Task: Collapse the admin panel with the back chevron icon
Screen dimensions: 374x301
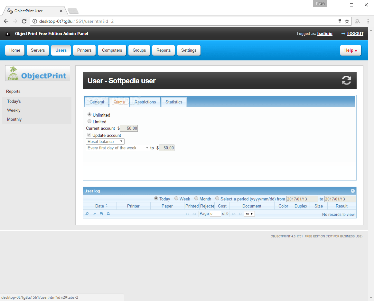Action: tap(8, 34)
